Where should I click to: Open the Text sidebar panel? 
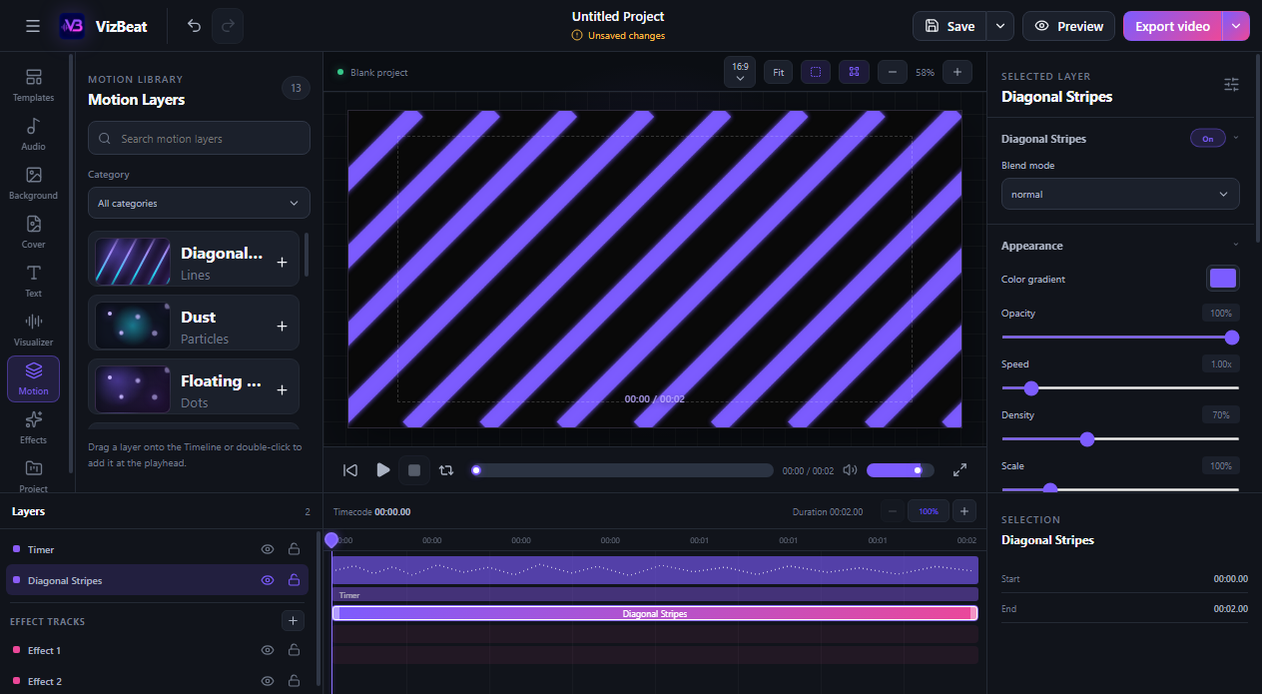point(33,281)
